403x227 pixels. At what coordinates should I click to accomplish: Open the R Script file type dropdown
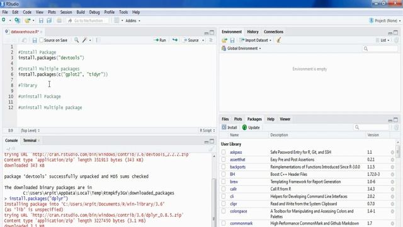coord(207,131)
